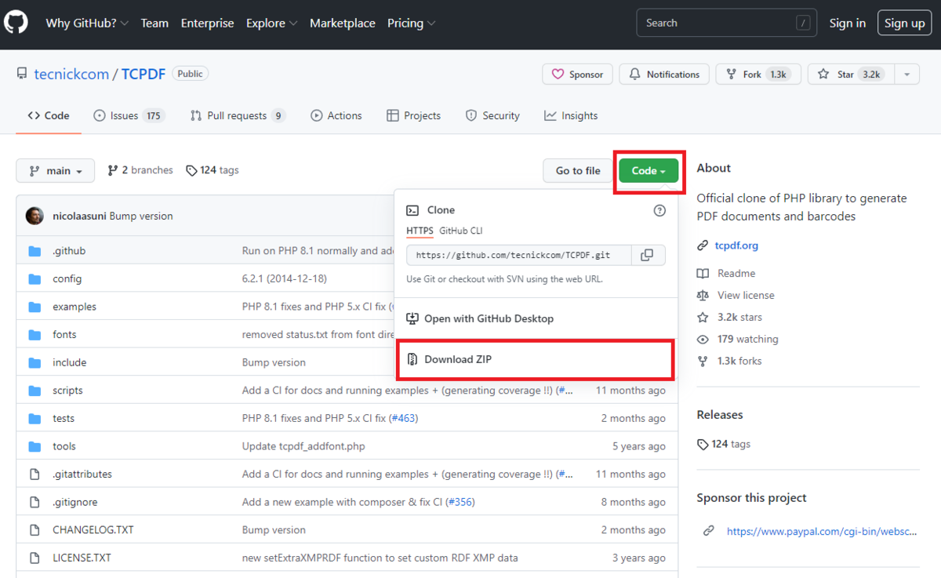Click the LICENSE.TXT file icon

coord(35,558)
